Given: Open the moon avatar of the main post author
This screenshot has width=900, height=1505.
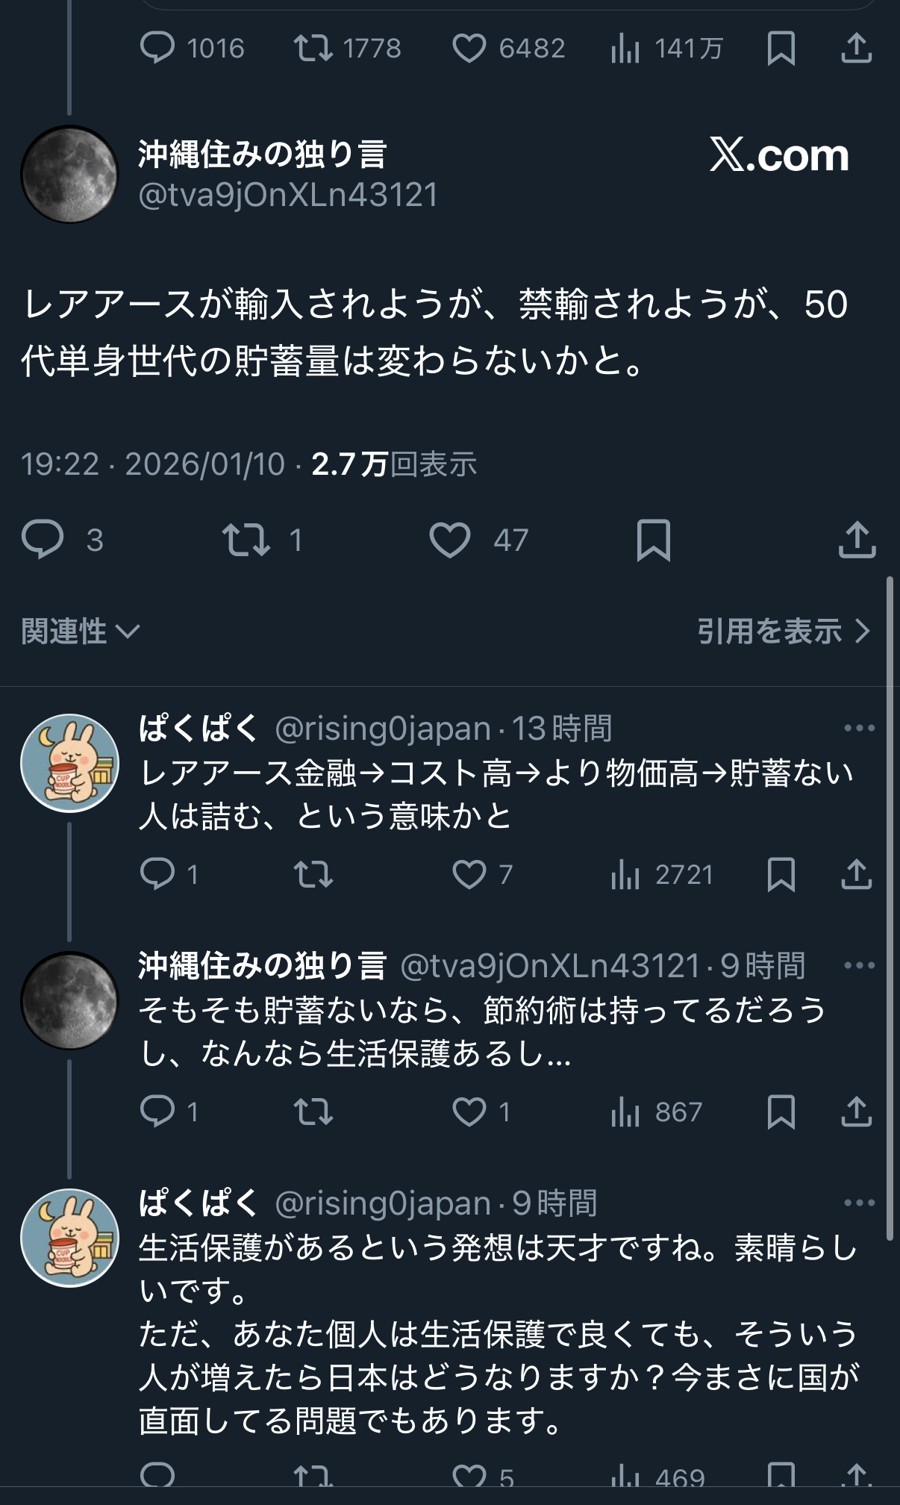Looking at the screenshot, I should click(x=69, y=174).
